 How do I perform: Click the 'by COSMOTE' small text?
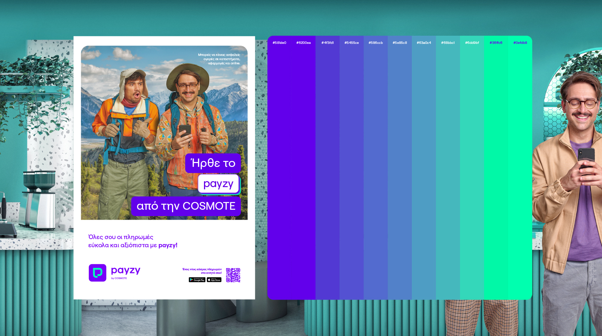tap(119, 278)
